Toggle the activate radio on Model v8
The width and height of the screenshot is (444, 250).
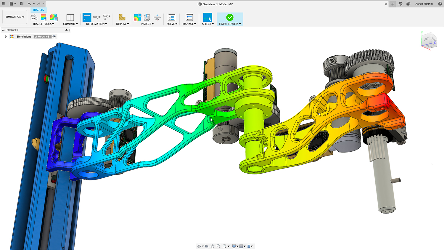pyautogui.click(x=54, y=36)
